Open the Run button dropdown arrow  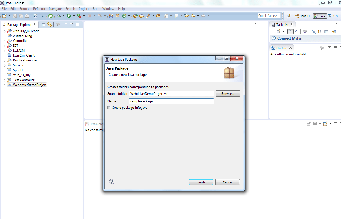point(74,16)
